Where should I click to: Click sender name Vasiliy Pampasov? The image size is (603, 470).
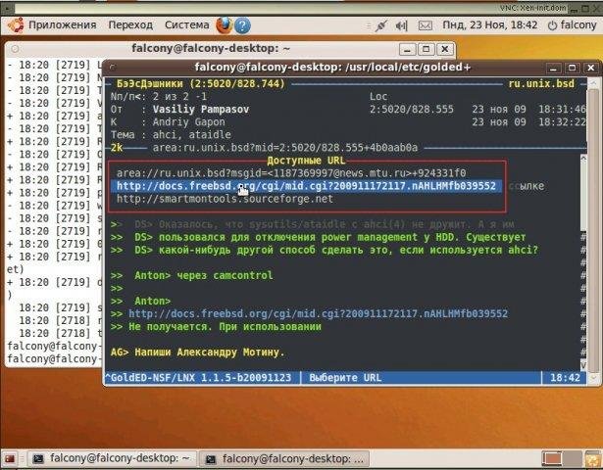(201, 110)
